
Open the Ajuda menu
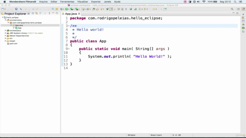(117, 2)
